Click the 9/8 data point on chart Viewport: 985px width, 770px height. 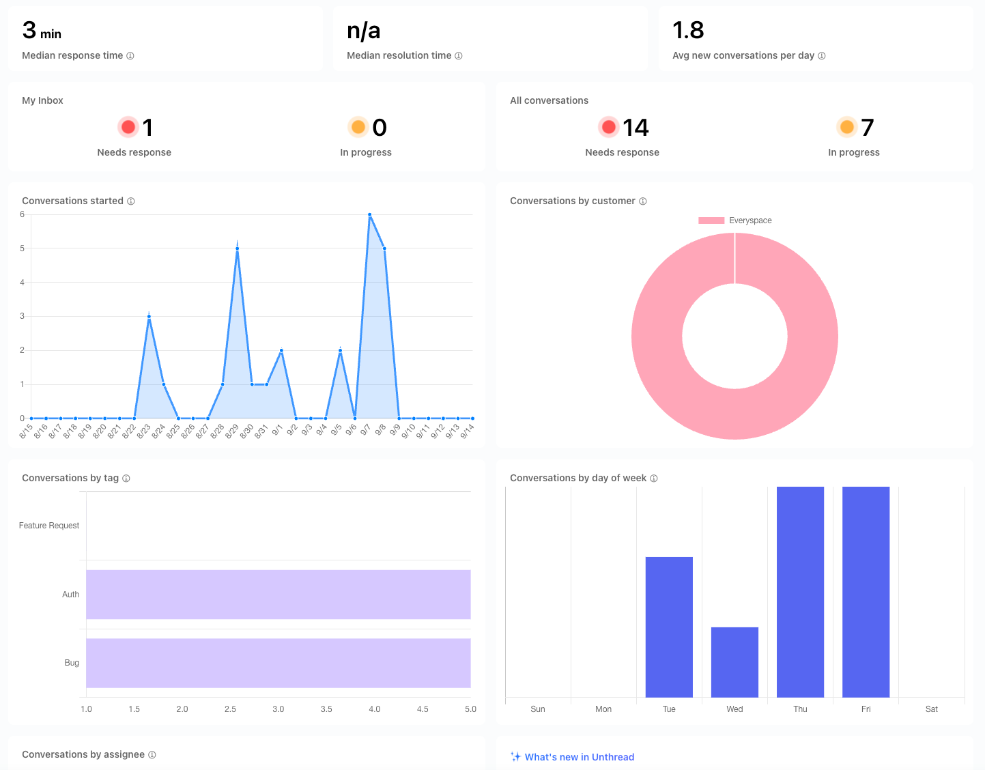pyautogui.click(x=384, y=248)
